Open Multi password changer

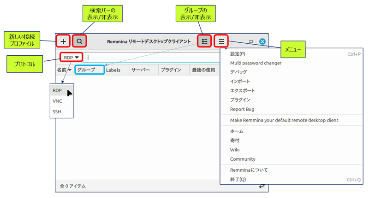[x=292, y=63]
